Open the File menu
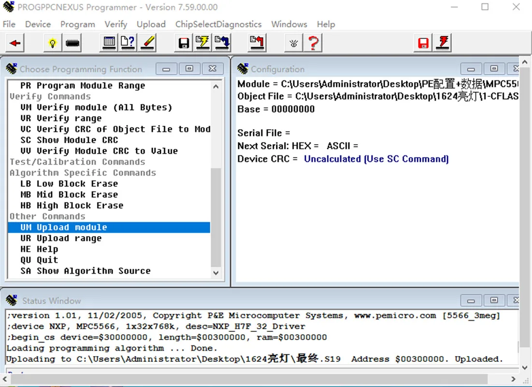Image resolution: width=532 pixels, height=387 pixels. (9, 24)
